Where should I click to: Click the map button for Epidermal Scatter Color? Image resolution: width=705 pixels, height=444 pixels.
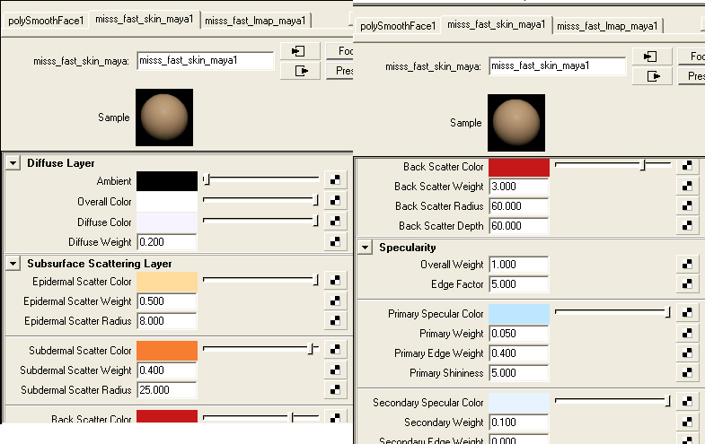pyautogui.click(x=335, y=281)
